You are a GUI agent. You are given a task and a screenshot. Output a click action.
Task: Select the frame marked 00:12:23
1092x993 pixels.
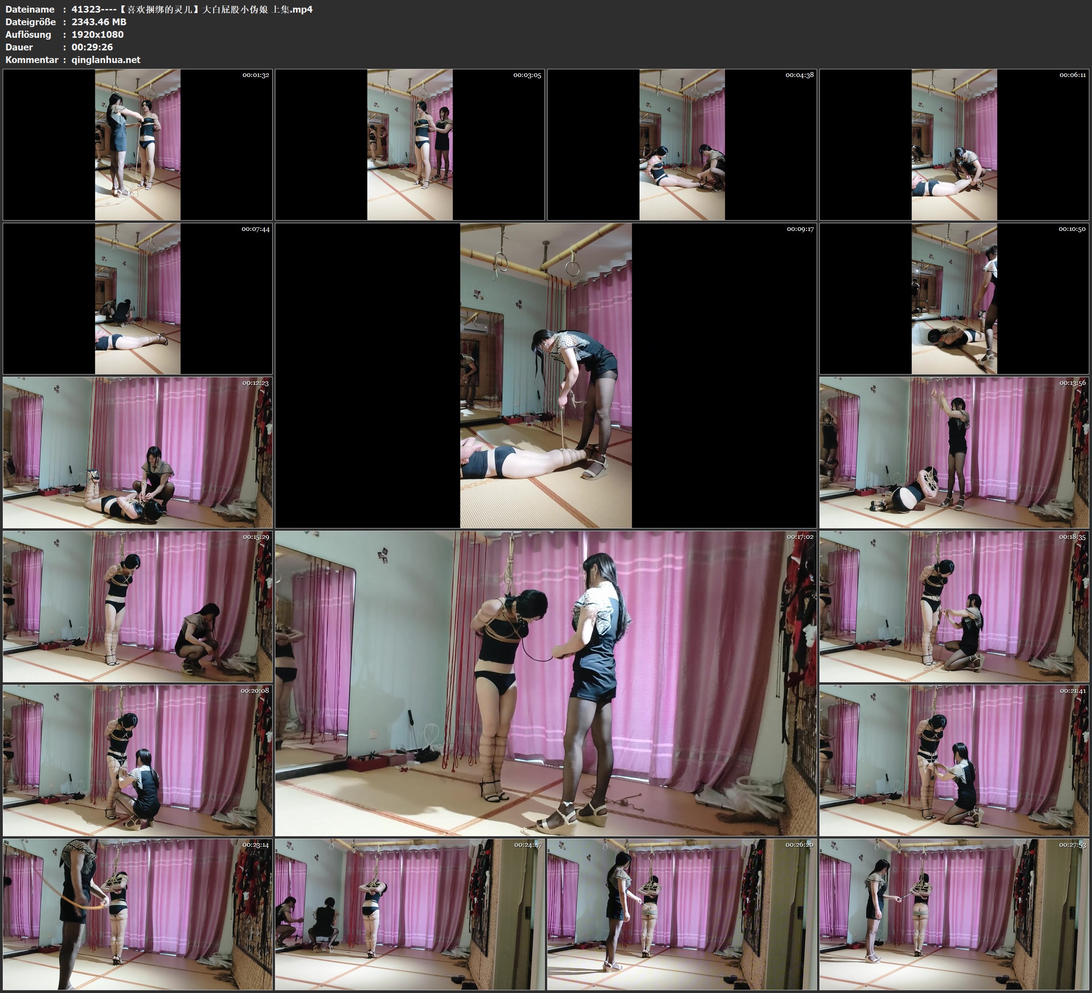(138, 452)
